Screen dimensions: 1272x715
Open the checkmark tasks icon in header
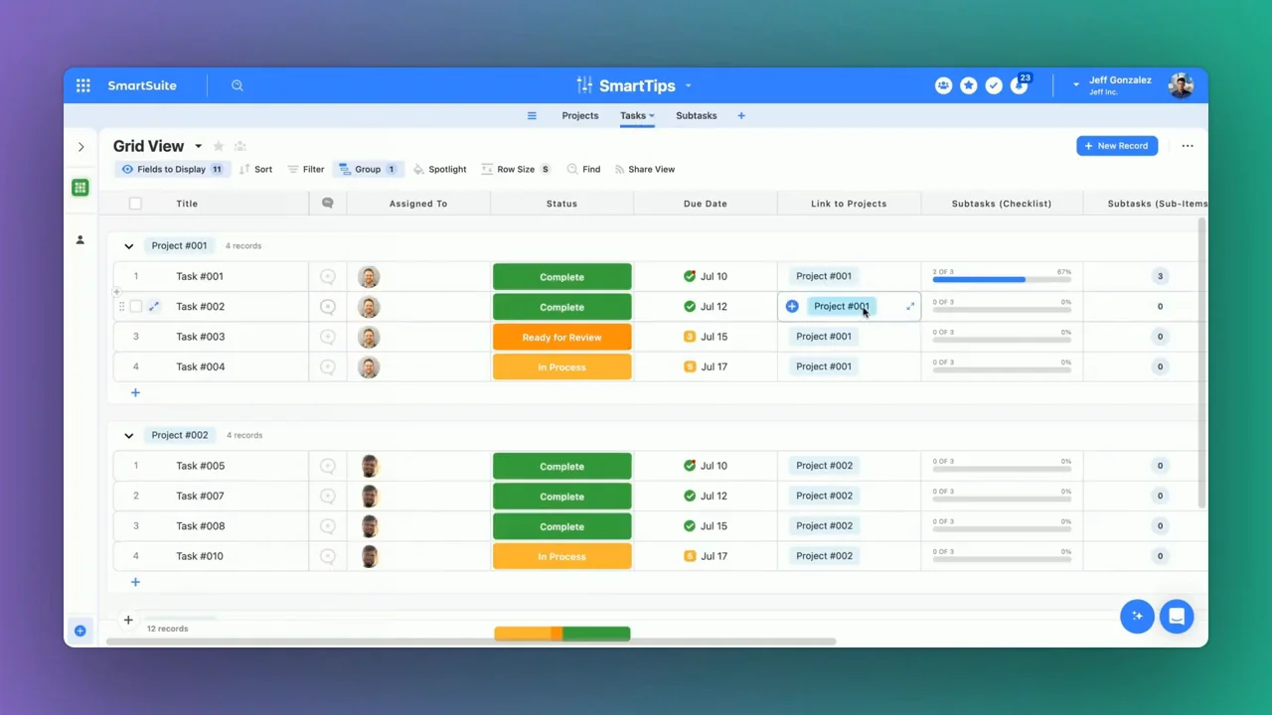click(x=994, y=85)
